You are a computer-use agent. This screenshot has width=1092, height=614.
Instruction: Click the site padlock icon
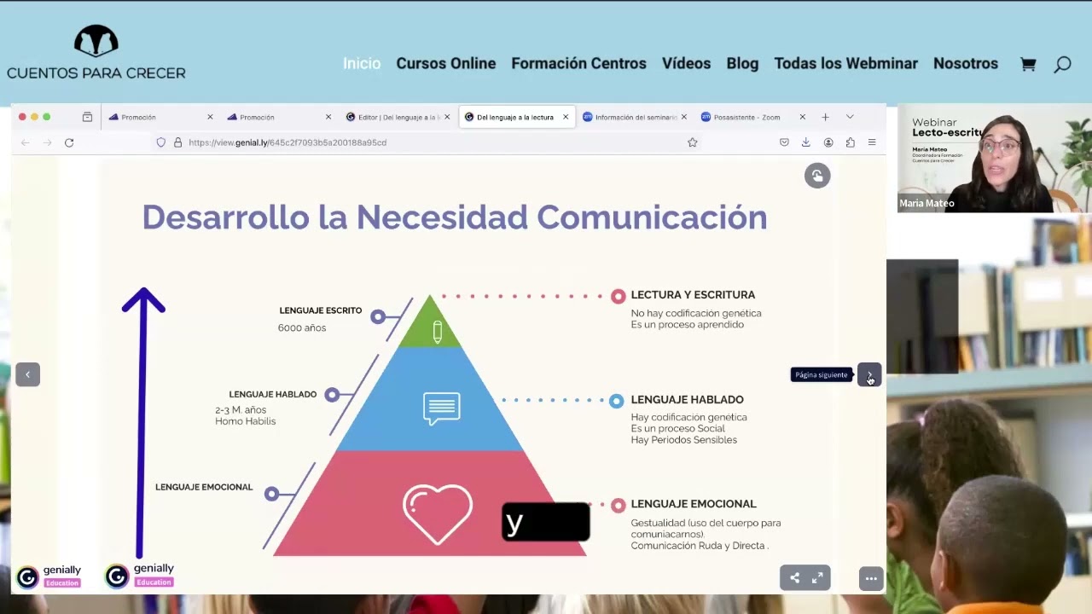[177, 142]
